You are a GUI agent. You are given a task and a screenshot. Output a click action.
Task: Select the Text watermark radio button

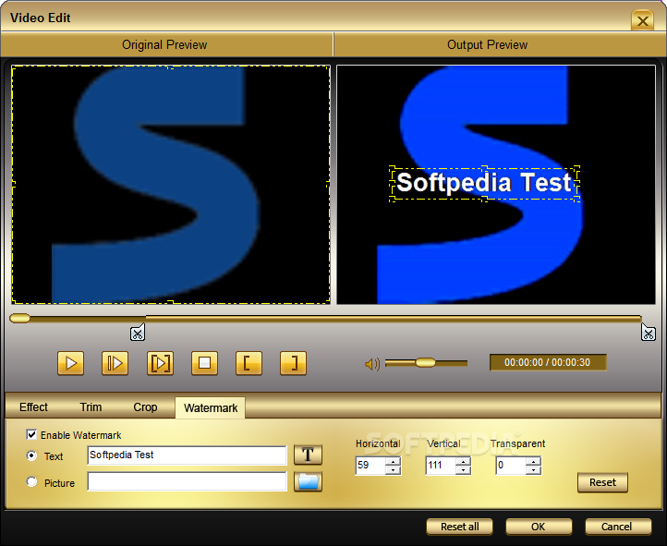(x=31, y=455)
